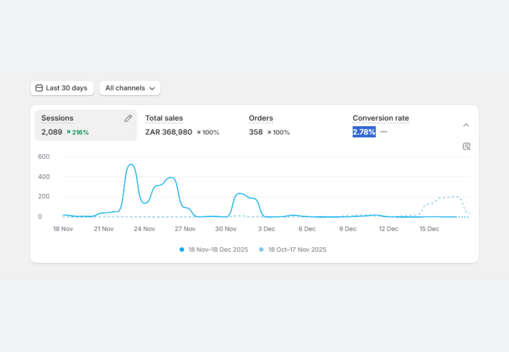Click the dash indicator next to 2.78%
This screenshot has height=352, width=509.
pos(384,132)
